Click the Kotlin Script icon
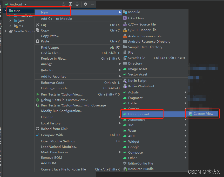This screenshot has height=177, width=224. click(125, 81)
